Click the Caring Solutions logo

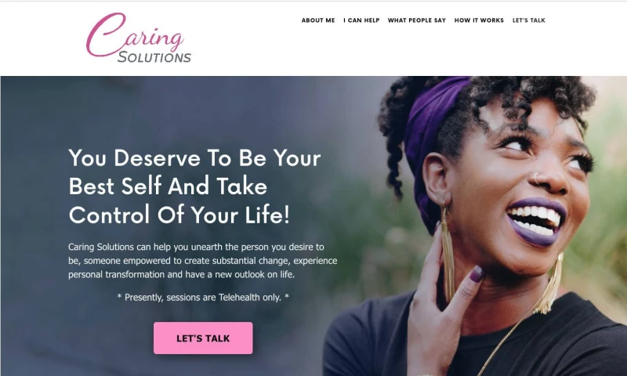point(139,38)
